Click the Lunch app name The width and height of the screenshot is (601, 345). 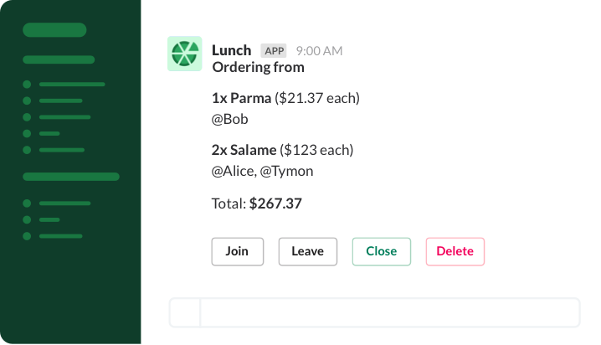point(232,50)
